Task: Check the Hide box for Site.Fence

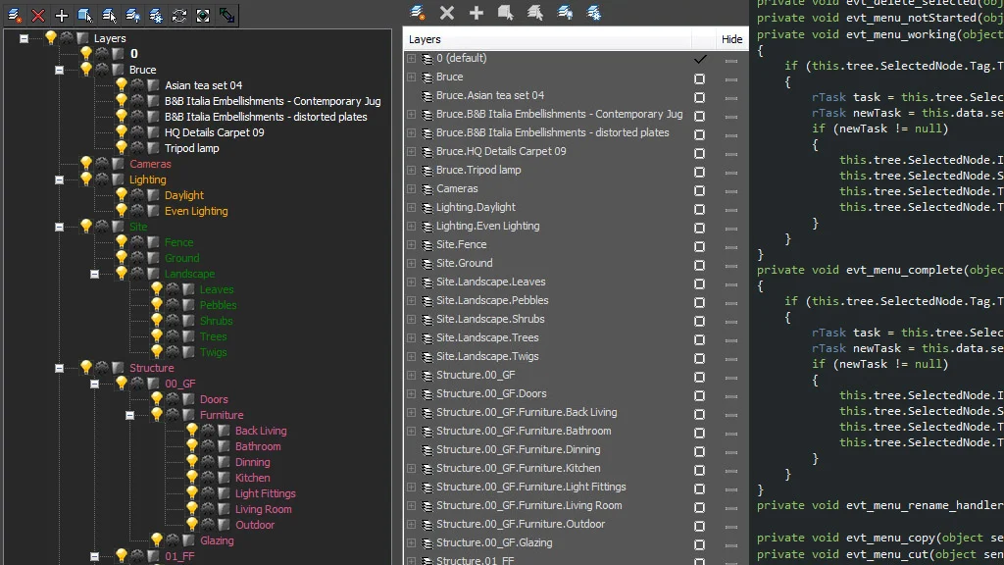Action: 699,246
